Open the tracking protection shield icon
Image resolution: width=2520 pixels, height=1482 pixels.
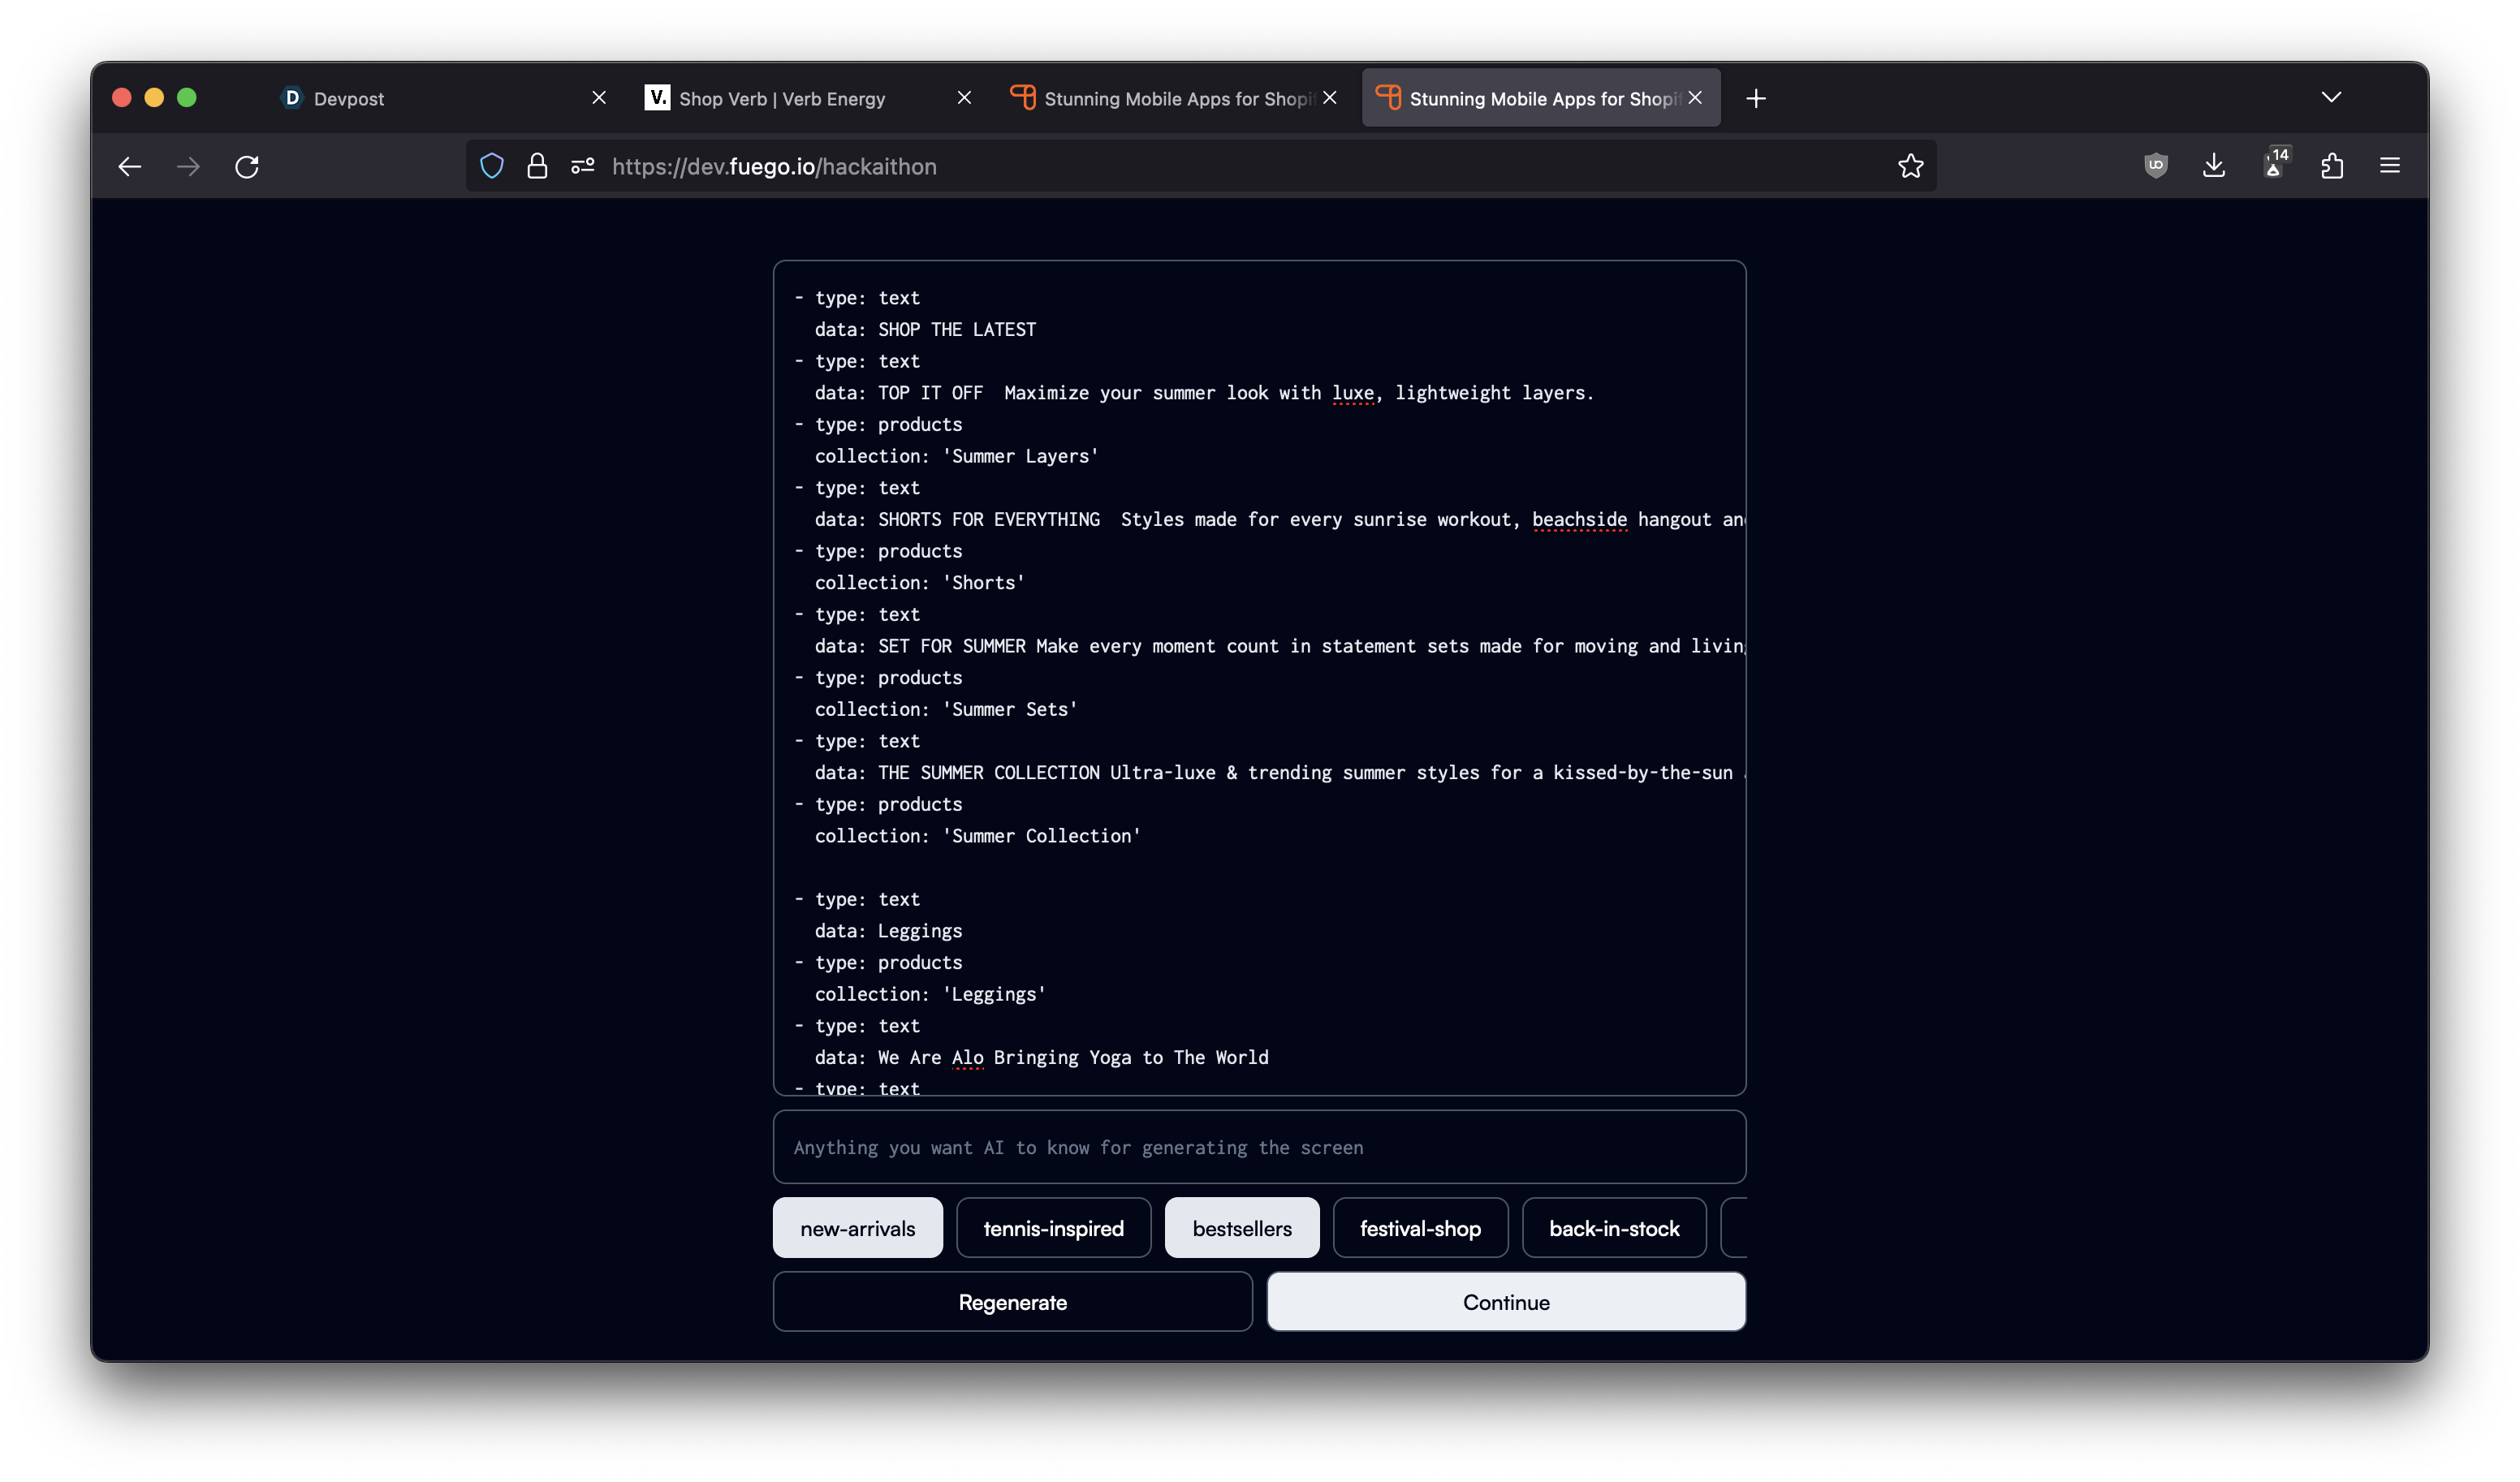[491, 166]
